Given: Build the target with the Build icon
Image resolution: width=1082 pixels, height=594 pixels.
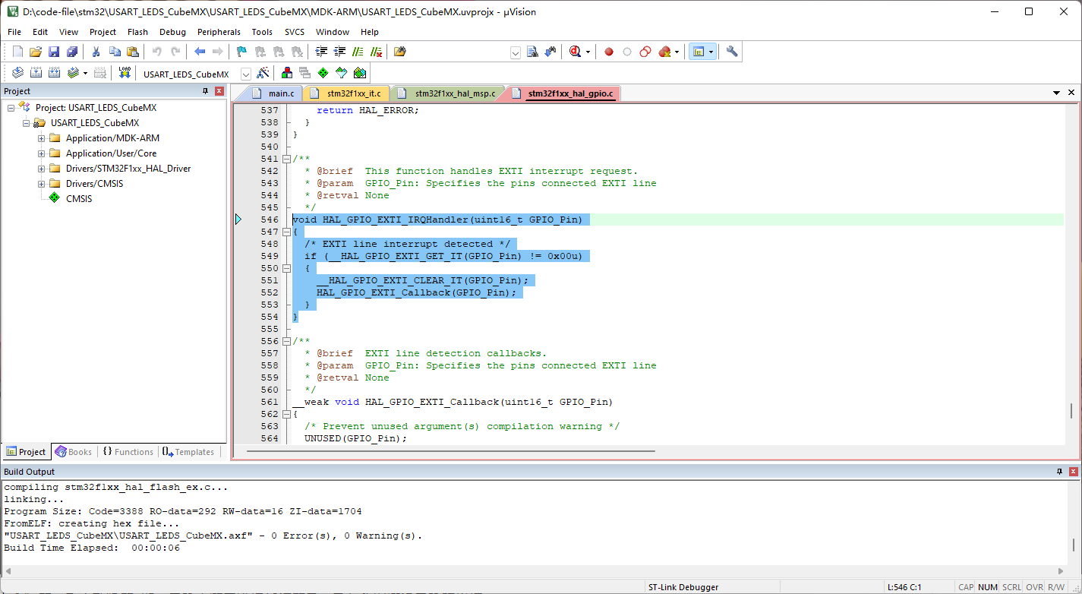Looking at the screenshot, I should tap(36, 73).
